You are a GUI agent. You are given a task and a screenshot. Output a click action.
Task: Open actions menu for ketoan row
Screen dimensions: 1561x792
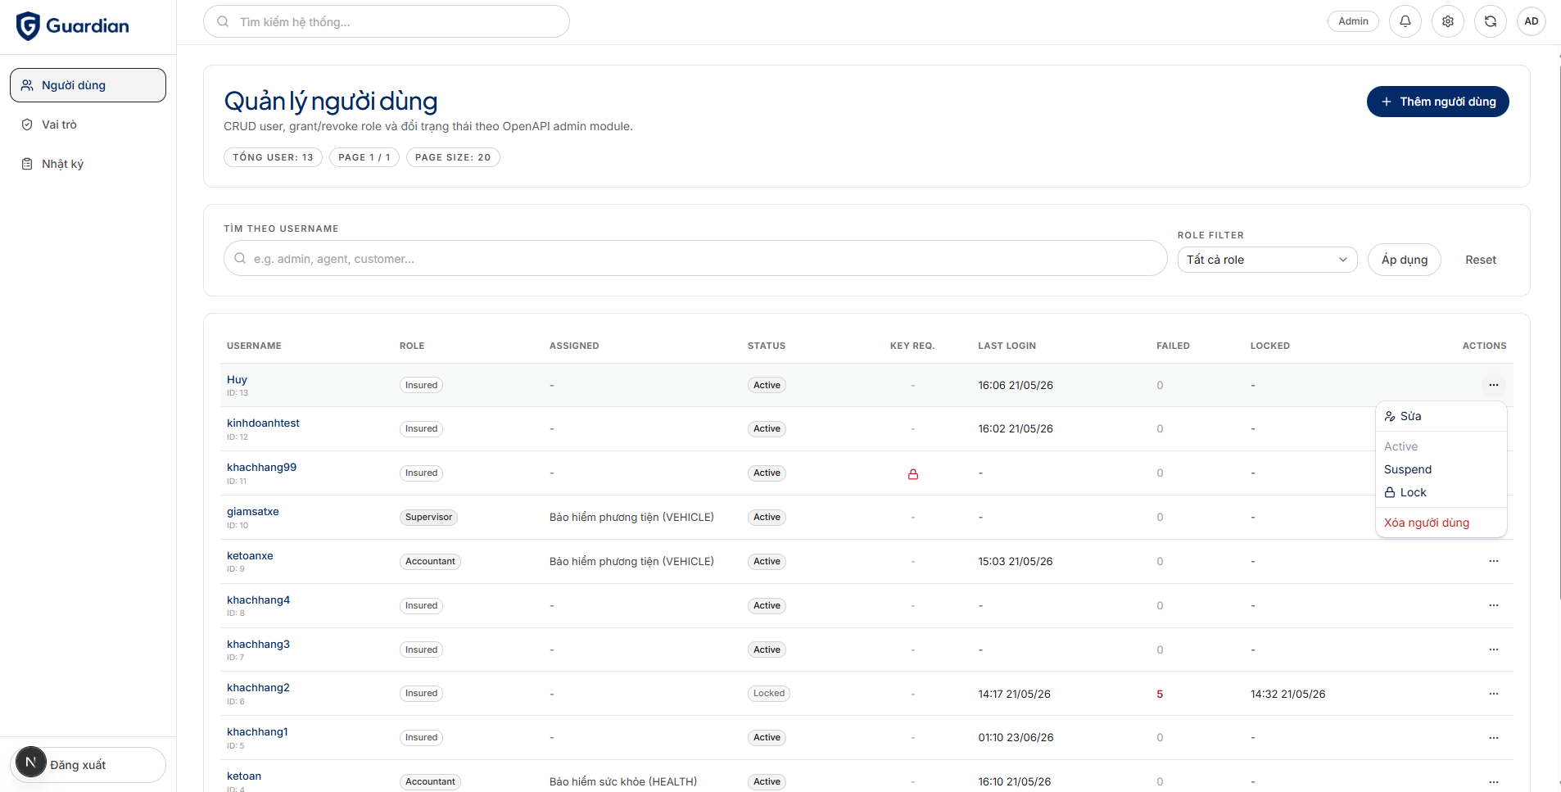click(x=1494, y=782)
